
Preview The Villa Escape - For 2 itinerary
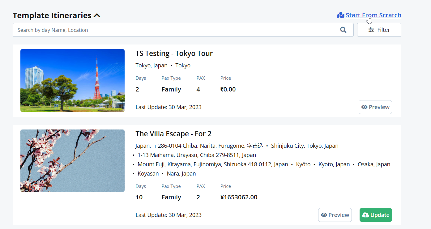point(335,215)
